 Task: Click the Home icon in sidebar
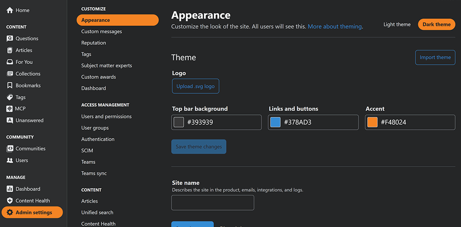pos(10,10)
